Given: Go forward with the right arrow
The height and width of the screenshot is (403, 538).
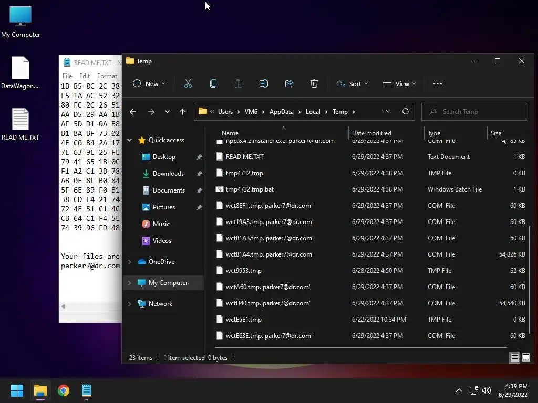Looking at the screenshot, I should [151, 112].
